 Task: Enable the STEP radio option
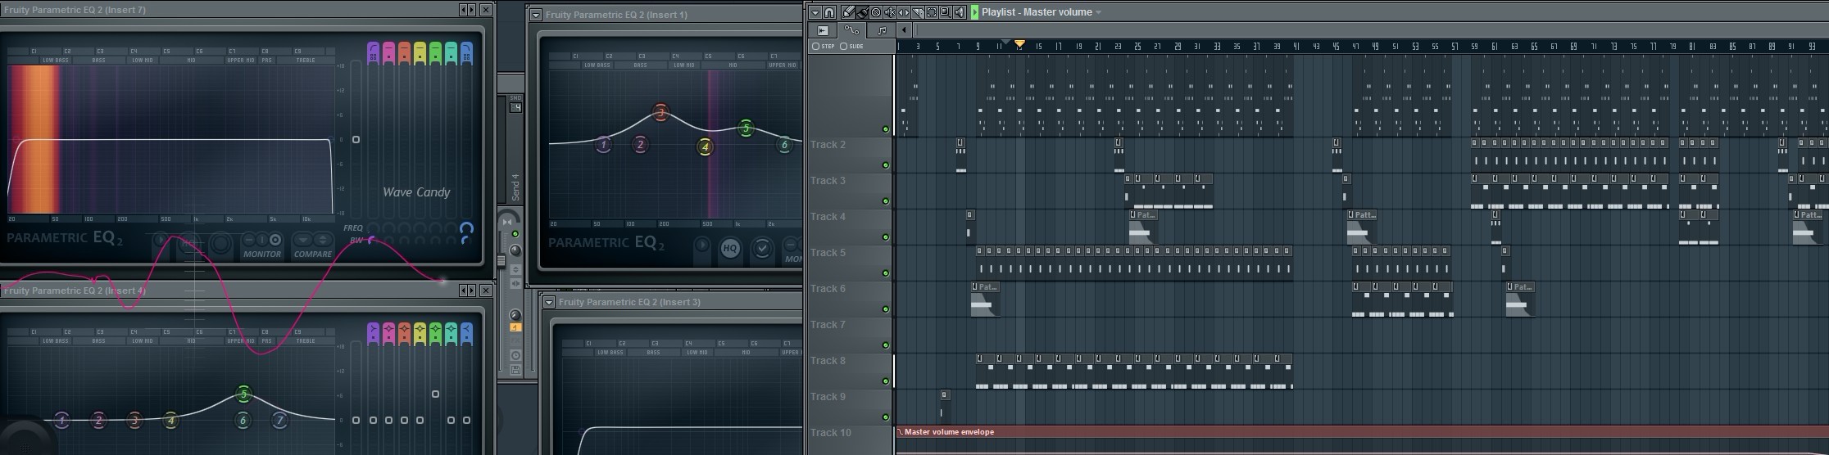coord(815,47)
